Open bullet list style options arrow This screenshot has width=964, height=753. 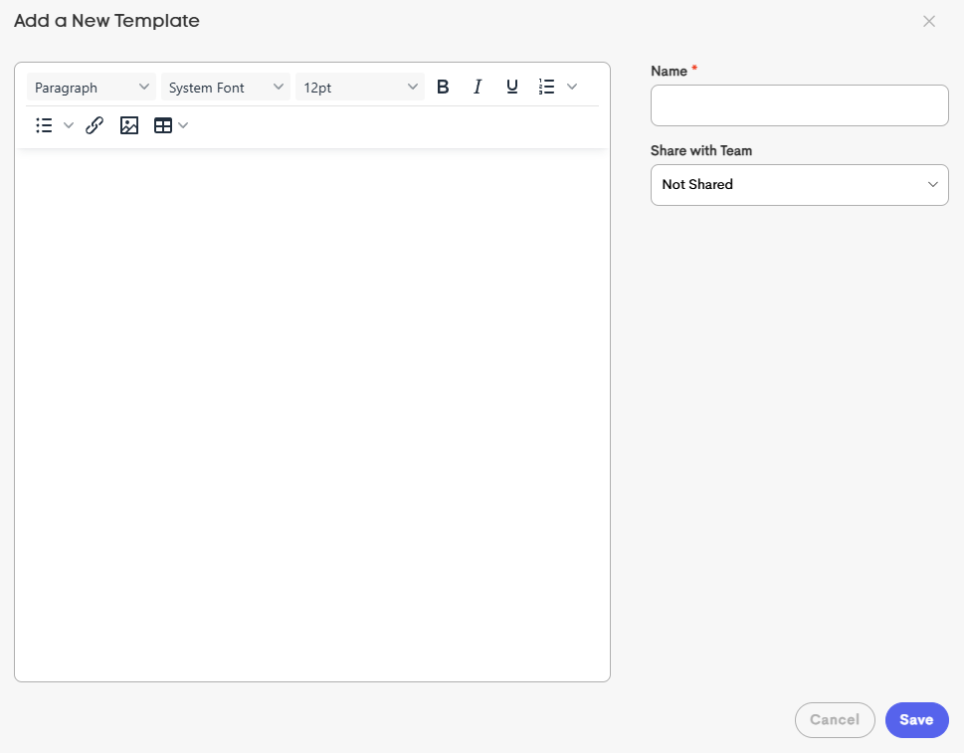pos(69,125)
